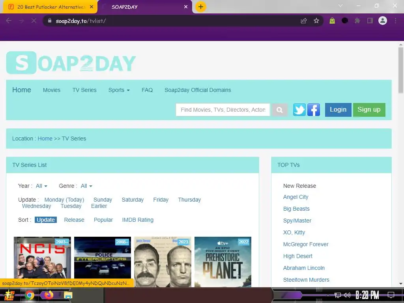Filter updates by Earlier
This screenshot has width=404, height=303.
(99, 206)
